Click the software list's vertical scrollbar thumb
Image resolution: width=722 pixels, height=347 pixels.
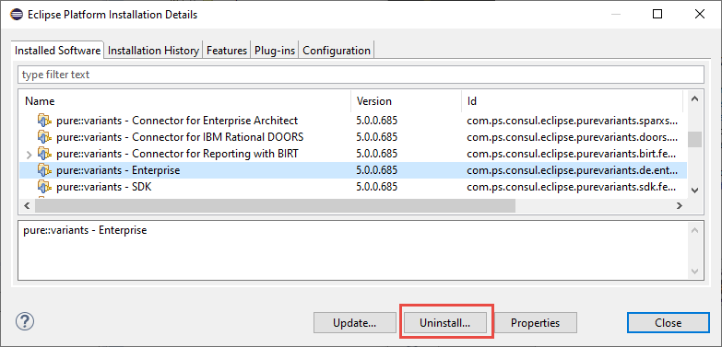pyautogui.click(x=695, y=139)
